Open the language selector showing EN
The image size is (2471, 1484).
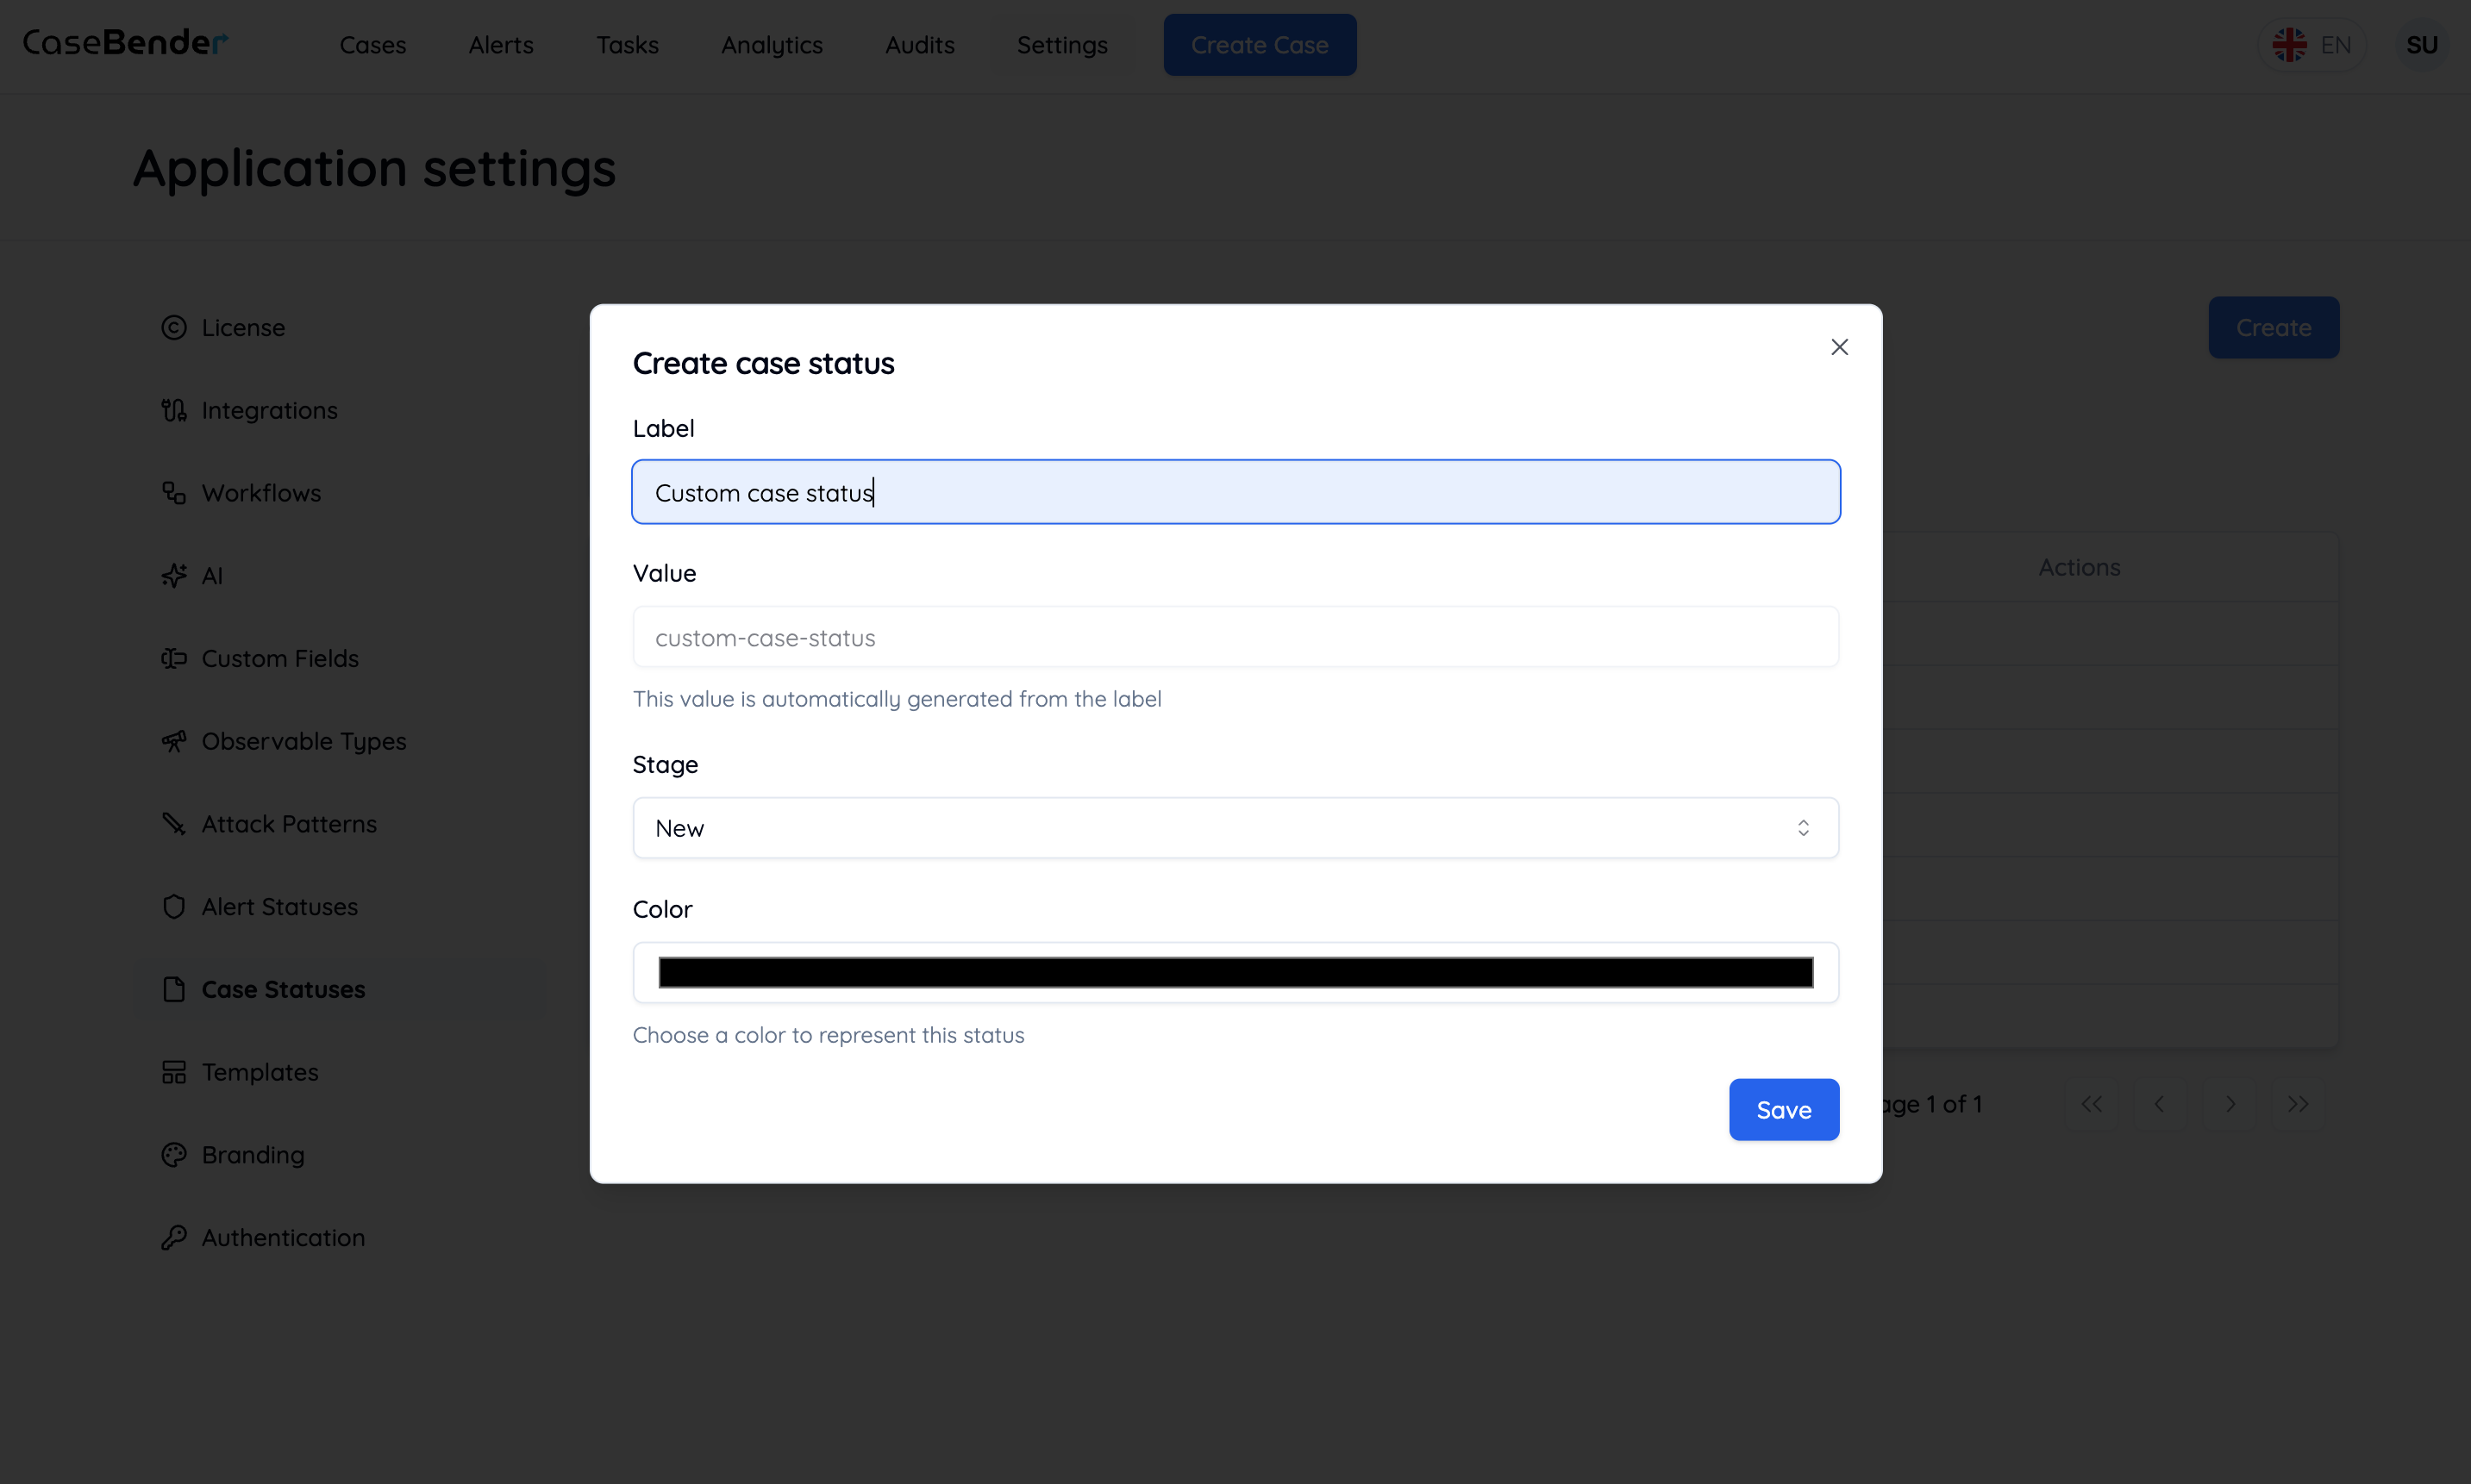point(2313,44)
